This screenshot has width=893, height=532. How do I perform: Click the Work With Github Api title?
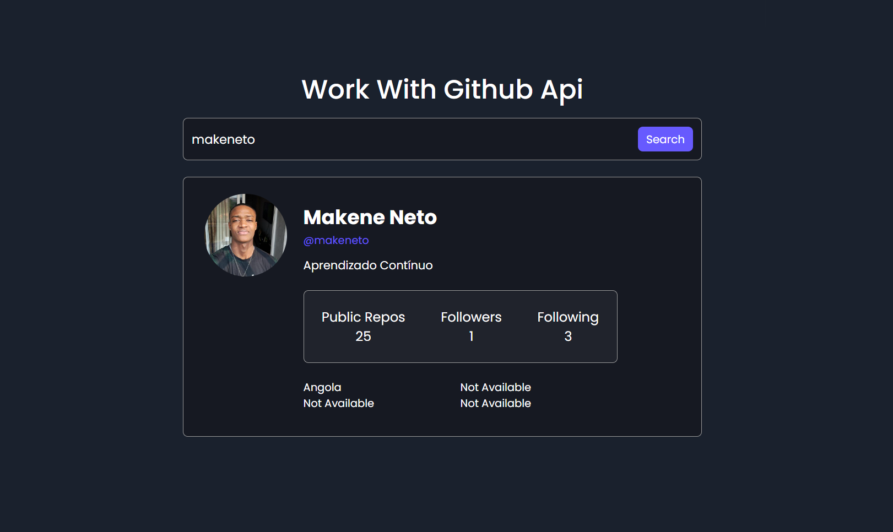click(442, 89)
